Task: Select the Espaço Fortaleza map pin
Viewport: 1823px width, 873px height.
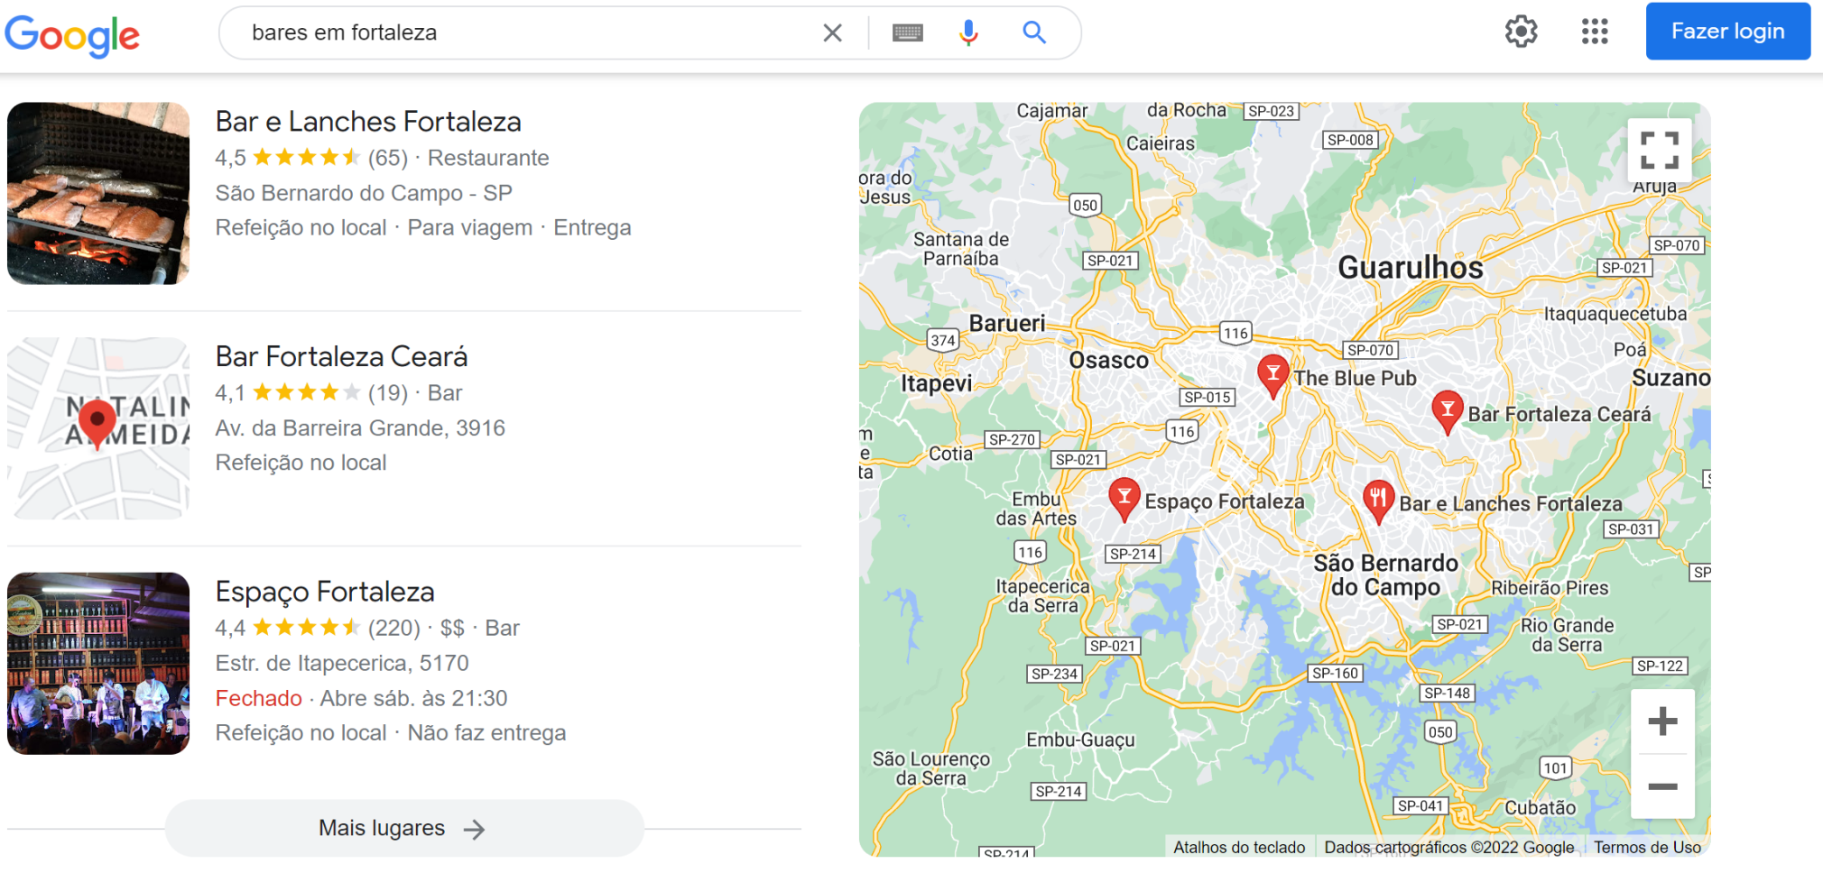Action: click(x=1124, y=500)
